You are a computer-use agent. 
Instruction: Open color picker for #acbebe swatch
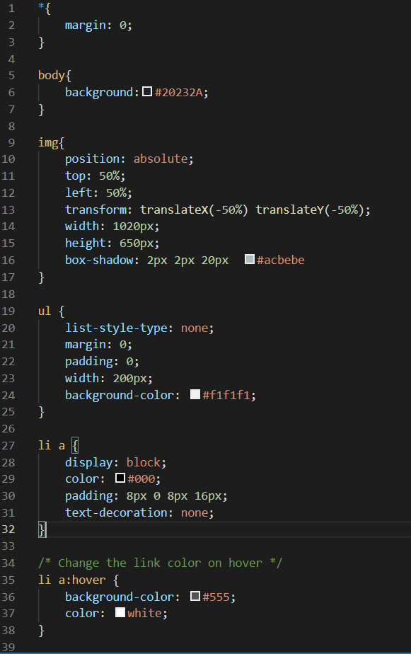[250, 259]
